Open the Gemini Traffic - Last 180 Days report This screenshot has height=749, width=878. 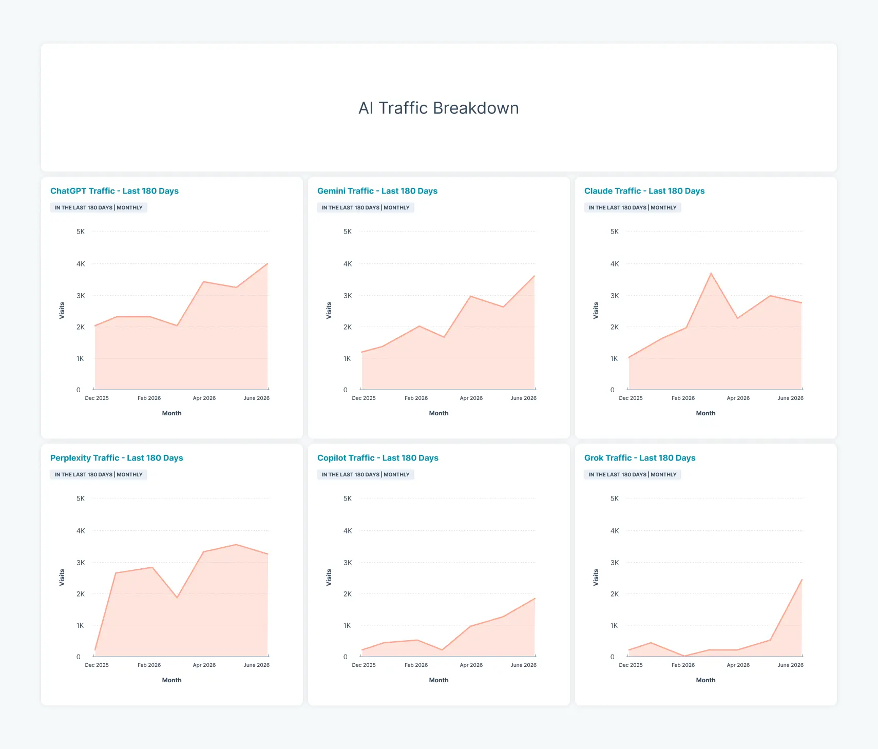coord(377,191)
